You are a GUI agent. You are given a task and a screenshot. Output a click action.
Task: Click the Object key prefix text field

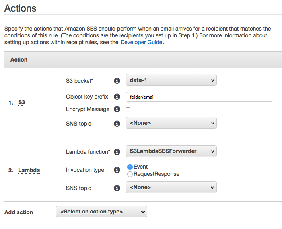point(199,97)
